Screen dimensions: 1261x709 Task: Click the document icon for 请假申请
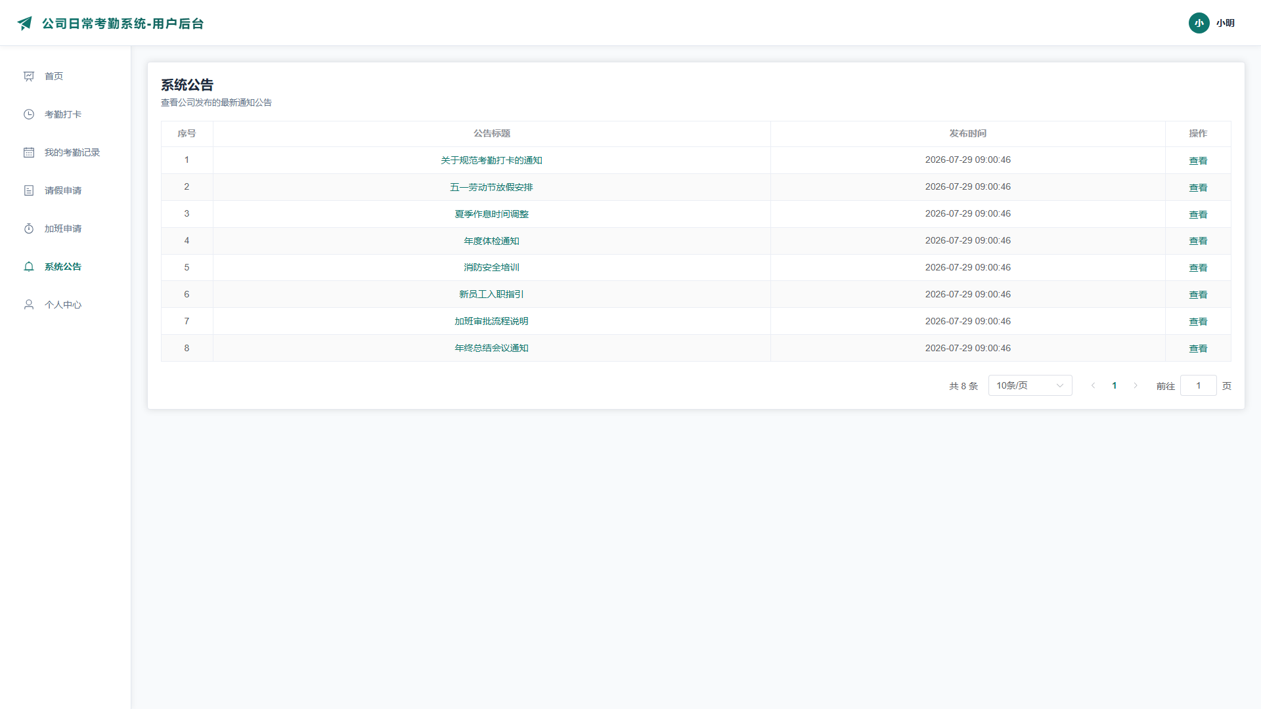[x=29, y=190]
